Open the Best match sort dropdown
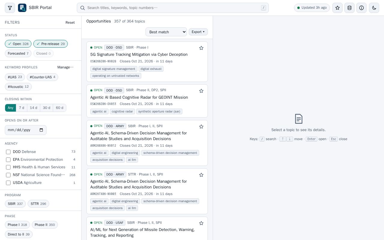The height and width of the screenshot is (240, 384). tap(166, 32)
